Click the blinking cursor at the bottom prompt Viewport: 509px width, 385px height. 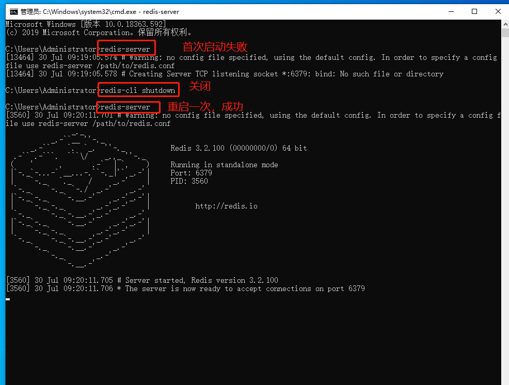[x=8, y=299]
